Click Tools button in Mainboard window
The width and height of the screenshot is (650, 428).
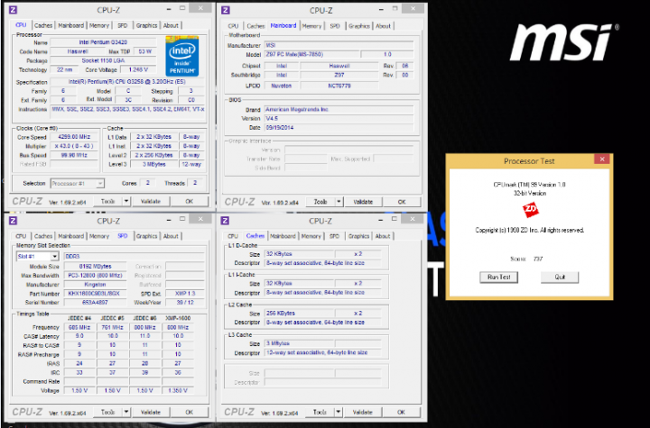tap(320, 202)
